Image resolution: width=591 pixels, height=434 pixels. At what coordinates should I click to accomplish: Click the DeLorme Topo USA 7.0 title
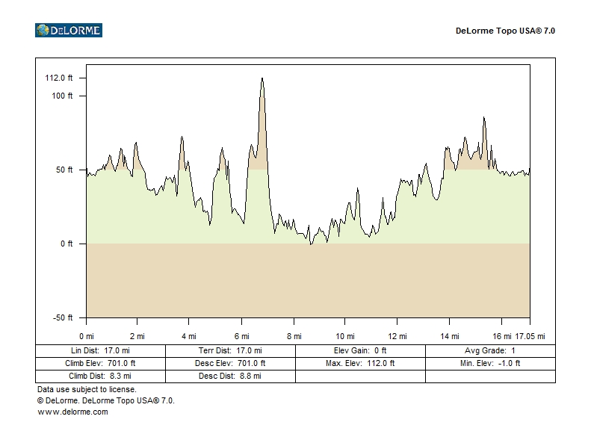click(x=505, y=31)
